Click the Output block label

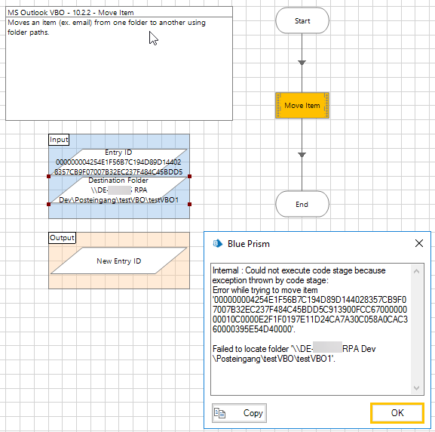pyautogui.click(x=62, y=238)
